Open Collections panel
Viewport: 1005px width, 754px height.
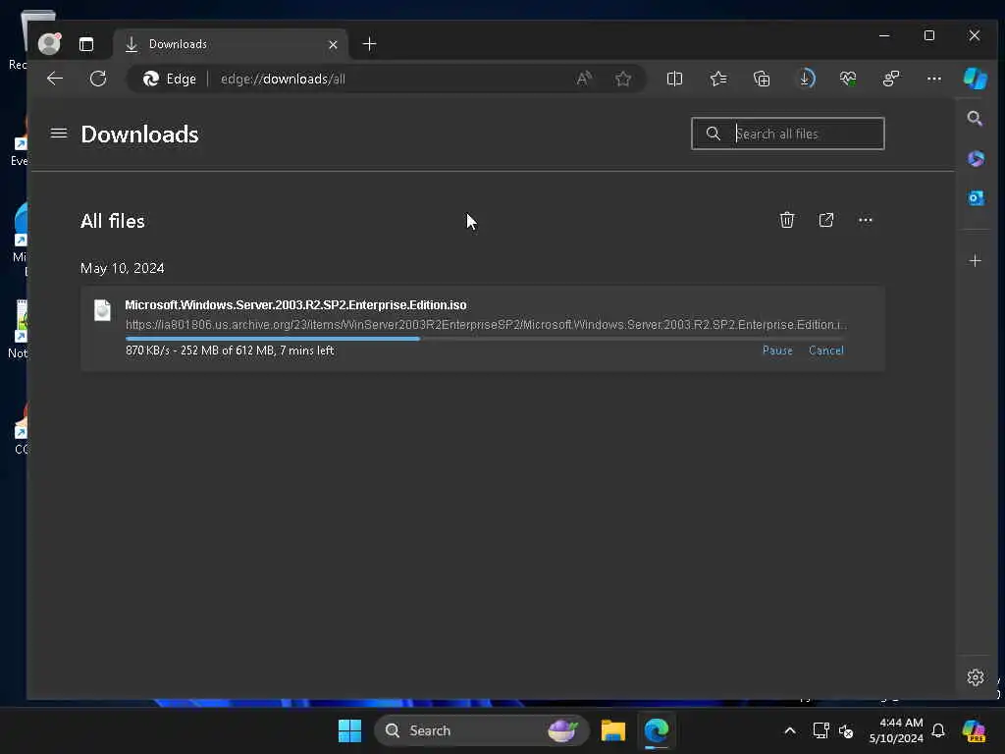[762, 79]
